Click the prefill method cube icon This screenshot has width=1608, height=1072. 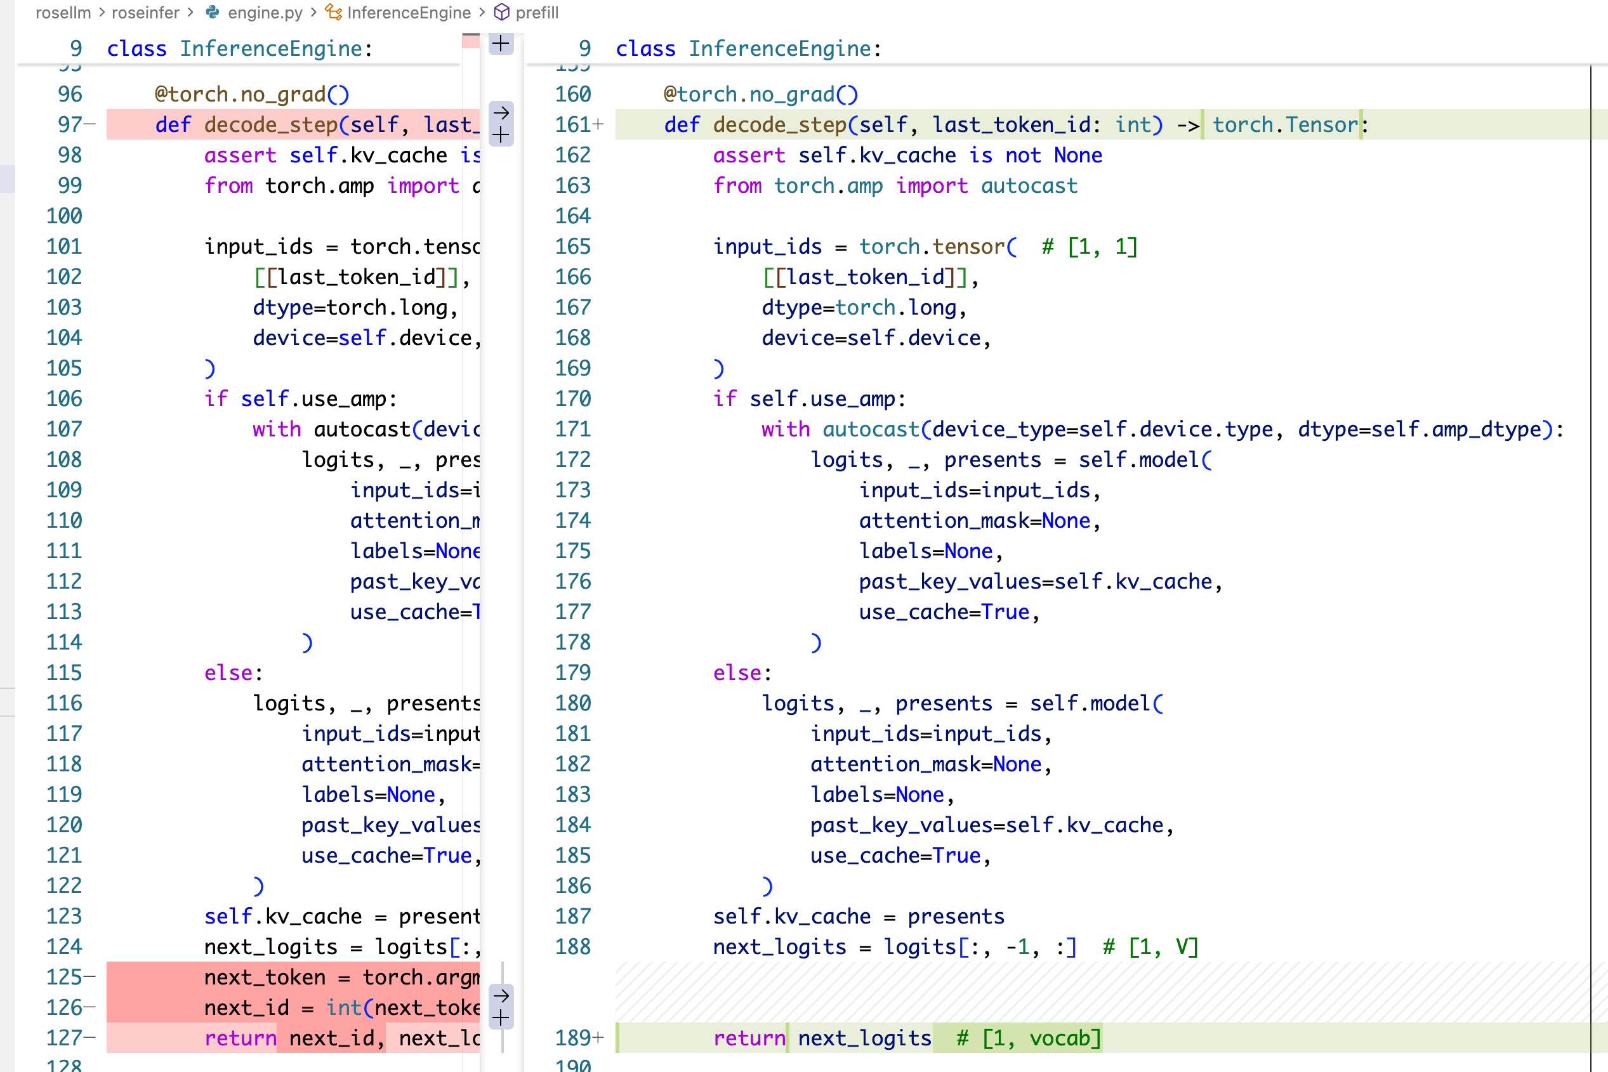[x=501, y=12]
